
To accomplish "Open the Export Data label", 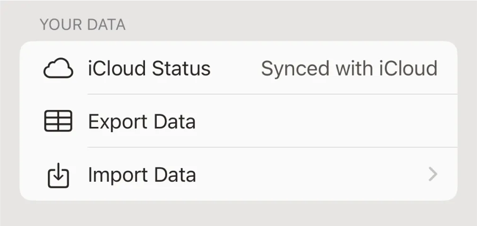I will coord(142,122).
